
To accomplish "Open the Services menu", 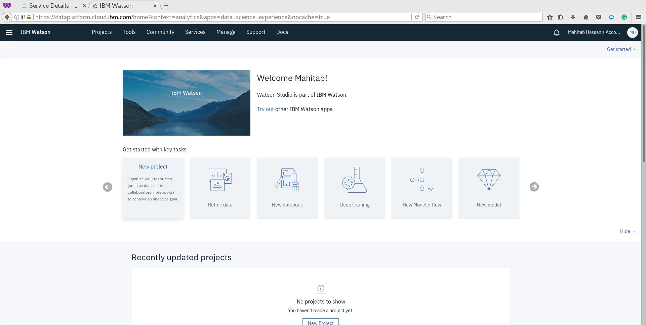I will click(x=195, y=32).
